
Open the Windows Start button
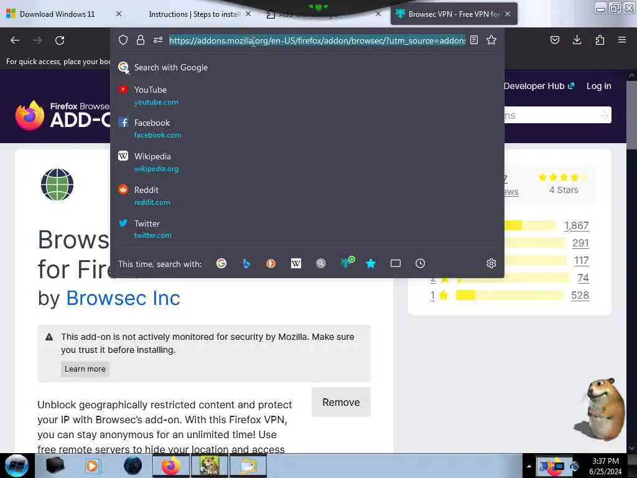17,466
